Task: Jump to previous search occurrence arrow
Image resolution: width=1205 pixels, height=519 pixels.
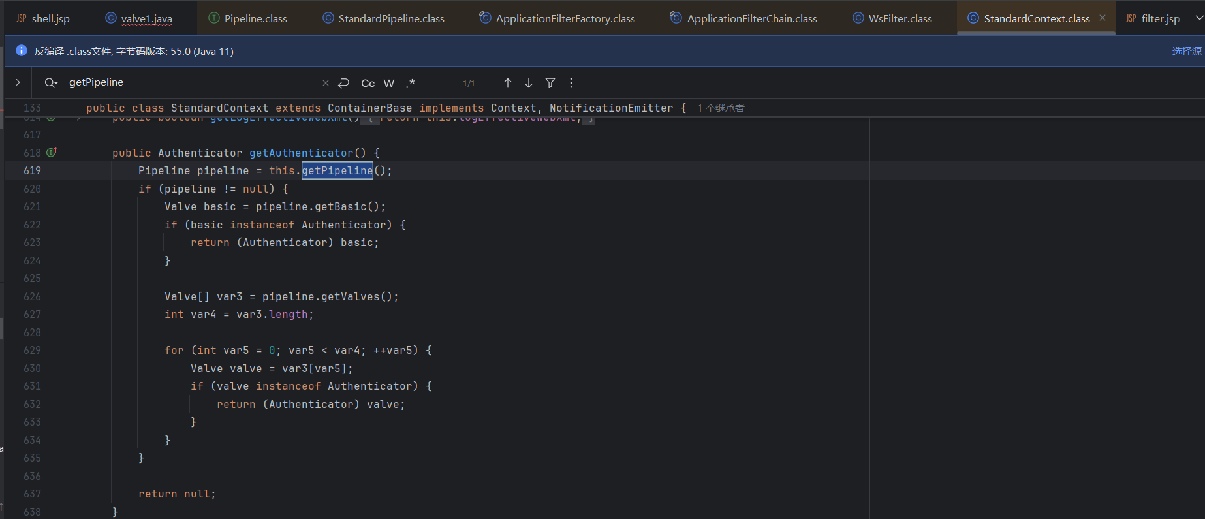Action: tap(507, 83)
